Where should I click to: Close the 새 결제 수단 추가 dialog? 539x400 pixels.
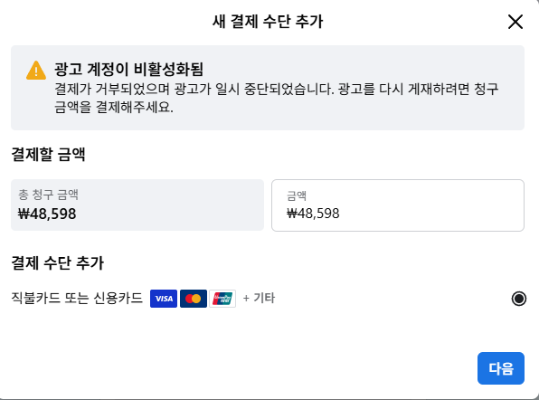click(x=515, y=22)
